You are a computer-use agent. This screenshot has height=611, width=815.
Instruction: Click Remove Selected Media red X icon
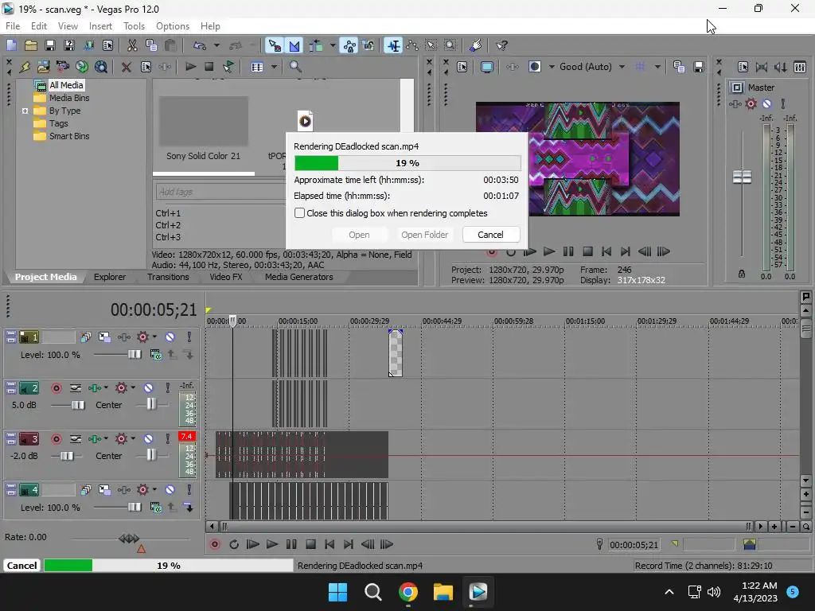coord(127,67)
